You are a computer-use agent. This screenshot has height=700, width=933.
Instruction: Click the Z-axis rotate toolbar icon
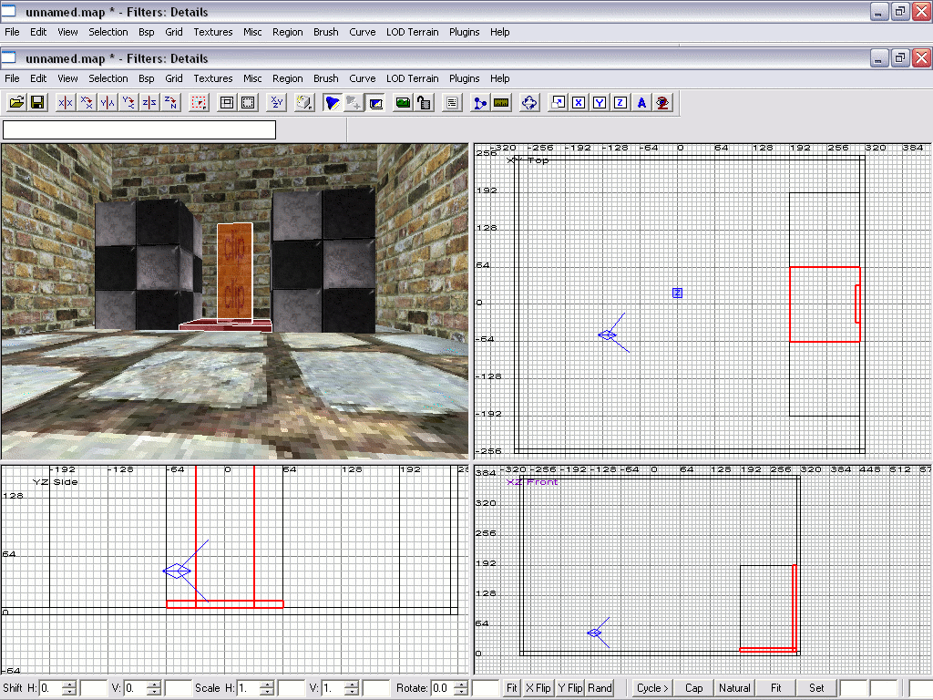pos(170,103)
